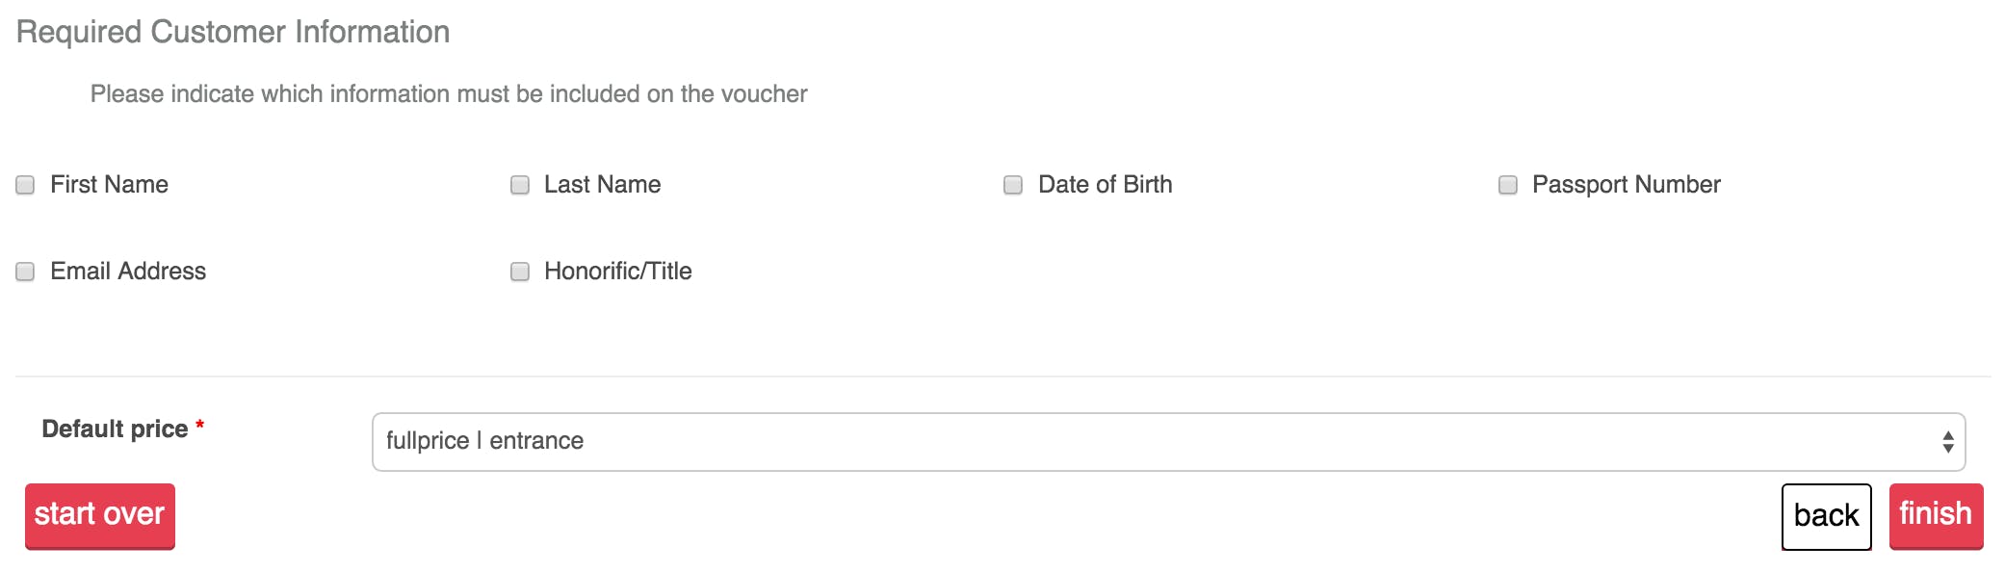This screenshot has width=2005, height=572.
Task: Open the Default price dropdown
Action: [x=1168, y=442]
